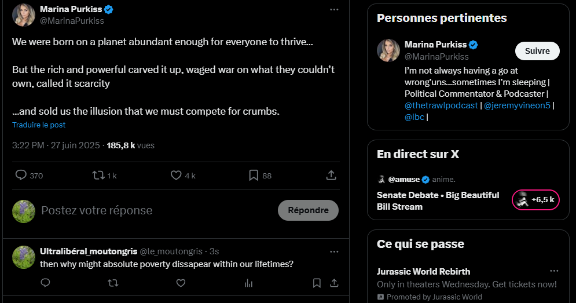The width and height of the screenshot is (576, 303).
Task: Reply to the moutongris comment
Action: coord(45,283)
